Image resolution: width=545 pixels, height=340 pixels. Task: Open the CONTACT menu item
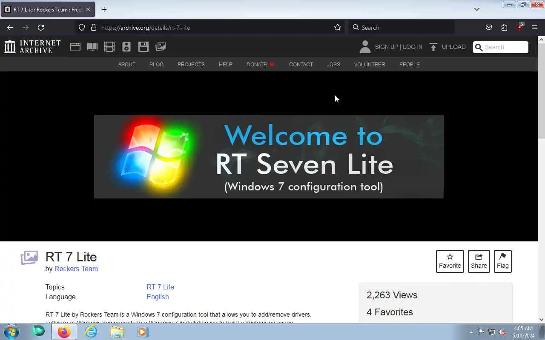point(301,65)
